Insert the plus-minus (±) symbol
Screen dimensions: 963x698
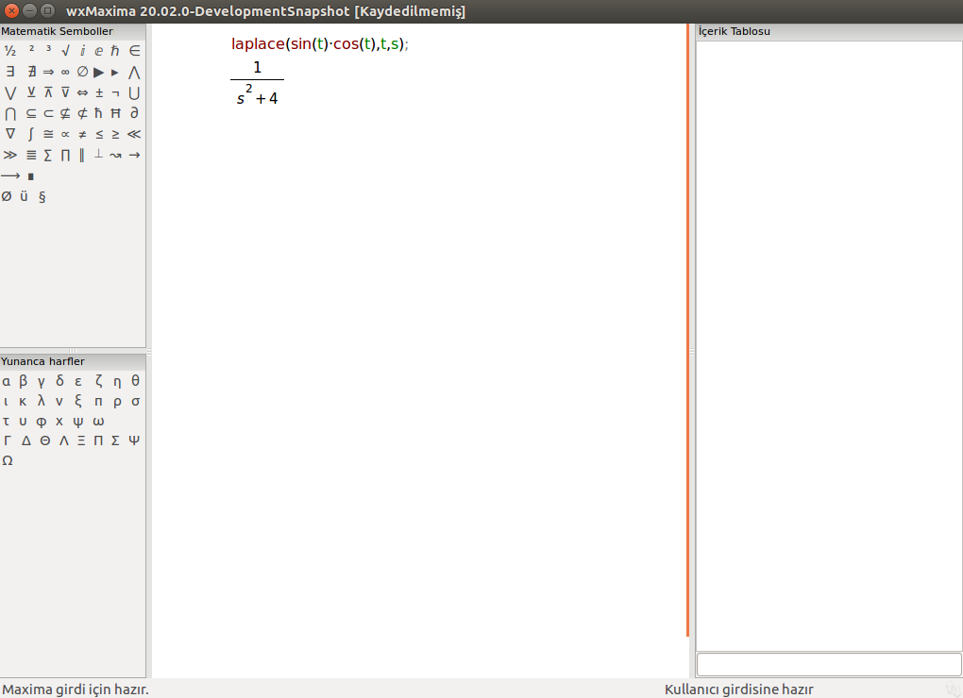(x=99, y=93)
